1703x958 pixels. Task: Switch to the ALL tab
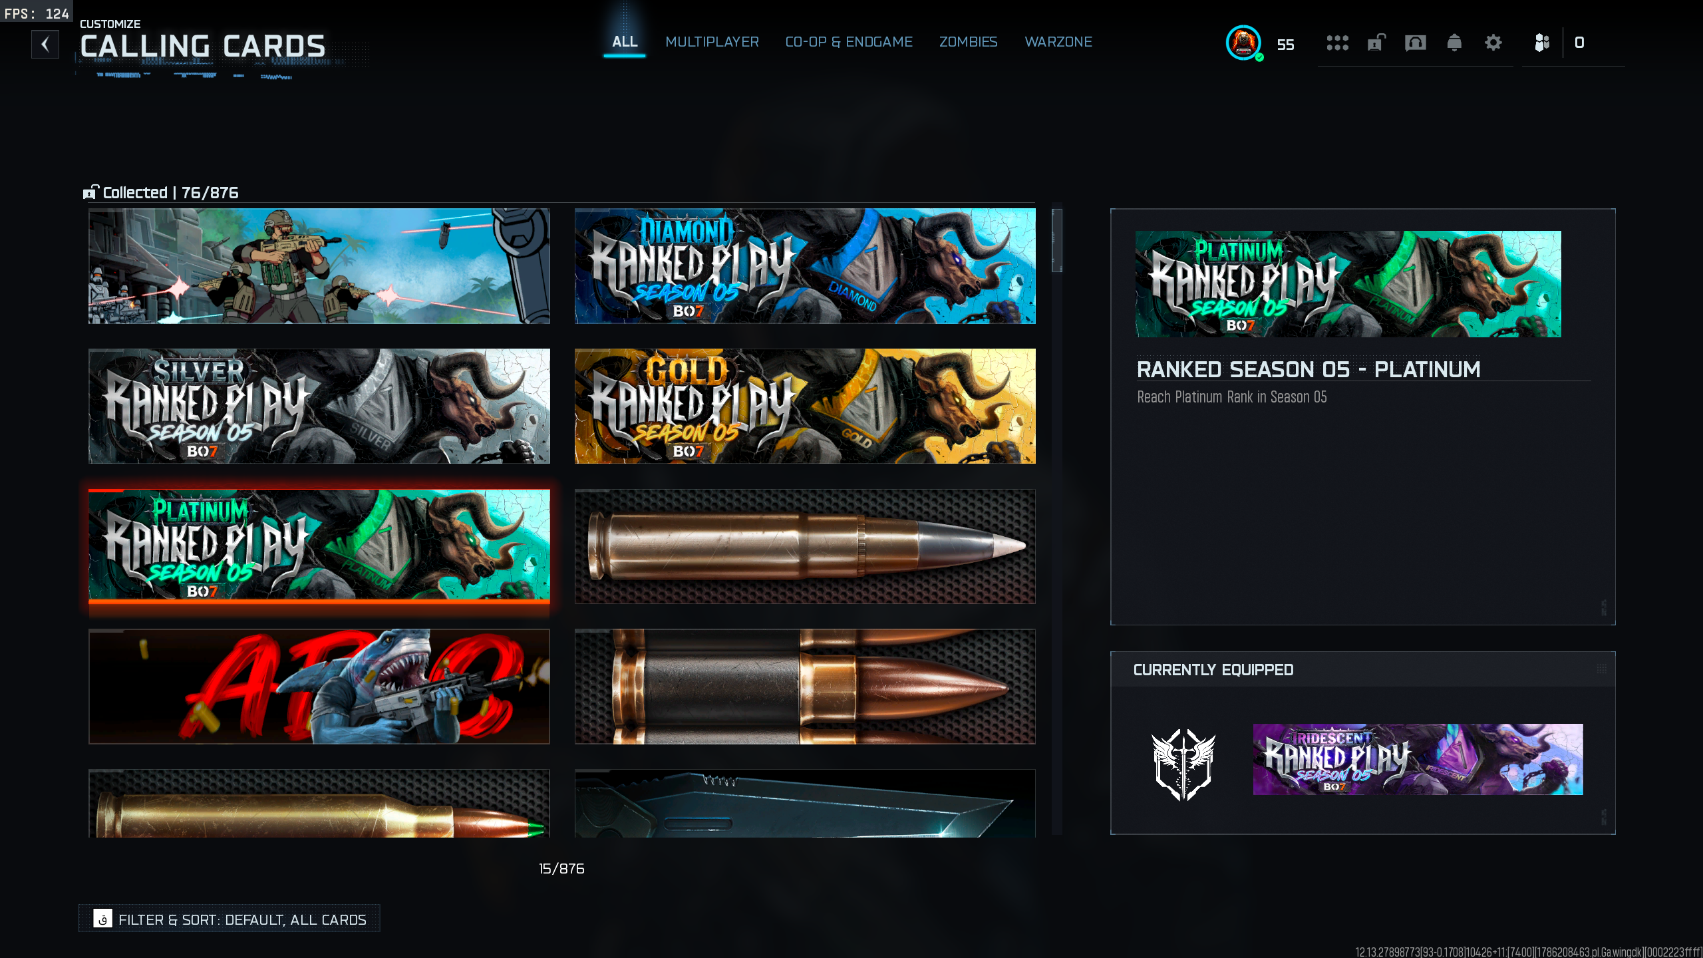(625, 42)
